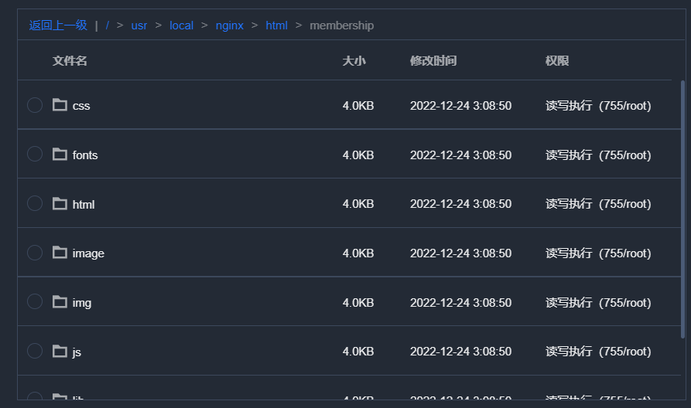Screen dimensions: 691x408
Task: Open the img folder by name
Action: [x=82, y=303]
